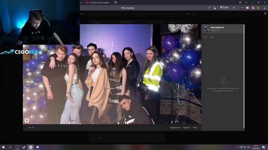This screenshot has width=268, height=150.
Task: Close the photo viewer overlay with the X
Action: [265, 13]
